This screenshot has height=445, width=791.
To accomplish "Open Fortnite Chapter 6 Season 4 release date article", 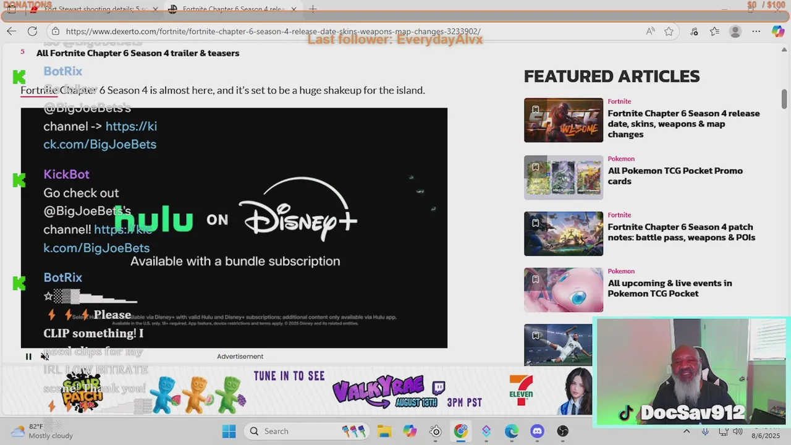I will 683,124.
